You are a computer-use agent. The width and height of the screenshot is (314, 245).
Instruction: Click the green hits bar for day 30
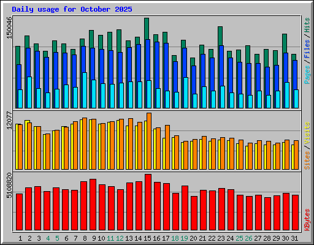coord(285,43)
